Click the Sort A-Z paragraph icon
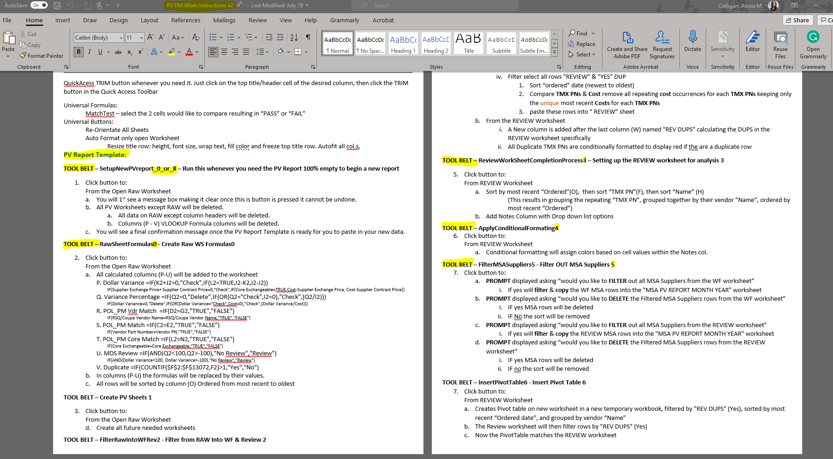This screenshot has height=459, width=833. tap(294, 37)
